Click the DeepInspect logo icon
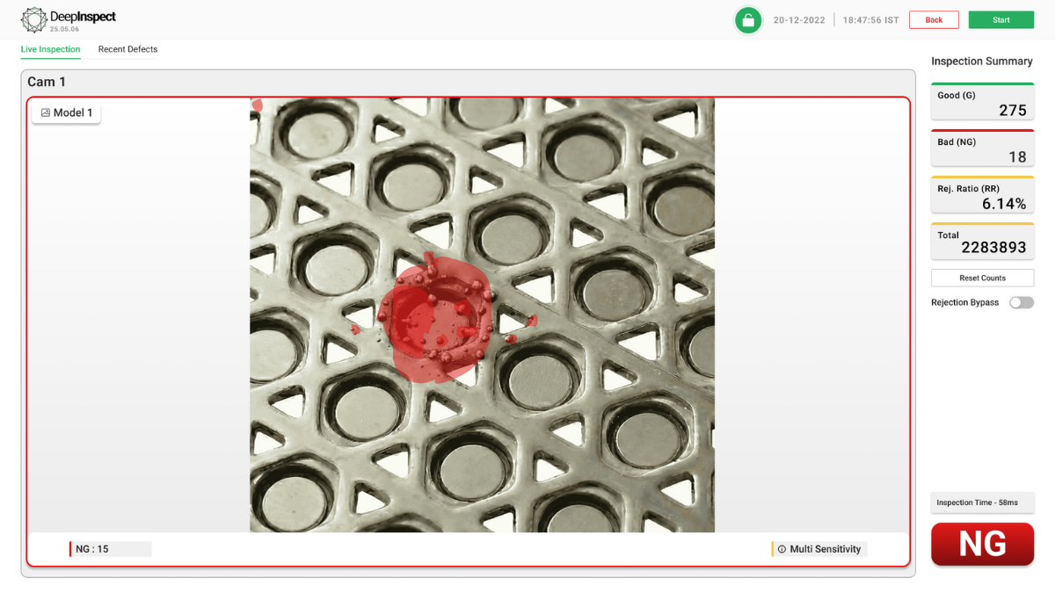The width and height of the screenshot is (1055, 593). click(x=33, y=19)
